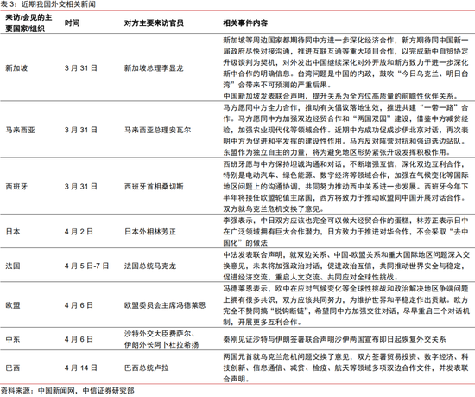Click the country cell '西班牙'
The width and height of the screenshot is (475, 397).
16,187
